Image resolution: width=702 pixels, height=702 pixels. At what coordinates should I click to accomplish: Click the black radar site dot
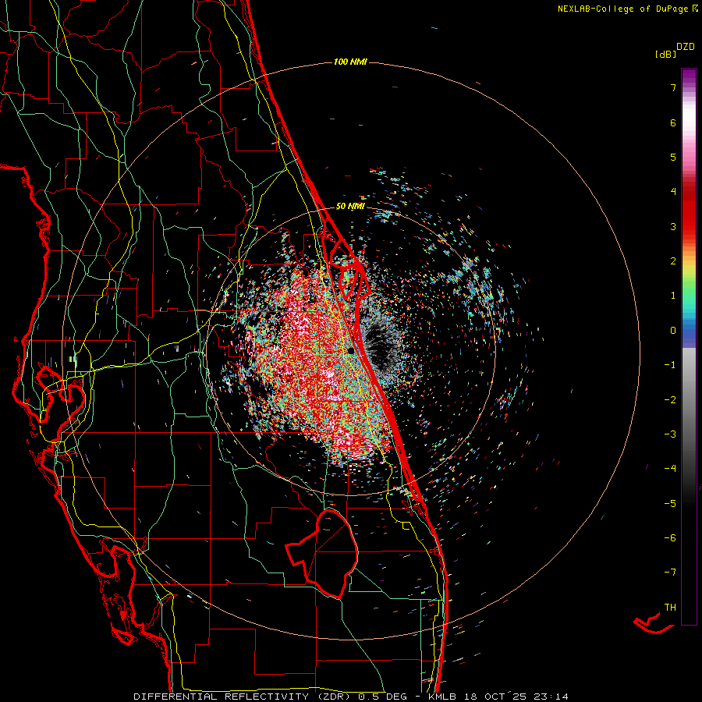[352, 350]
